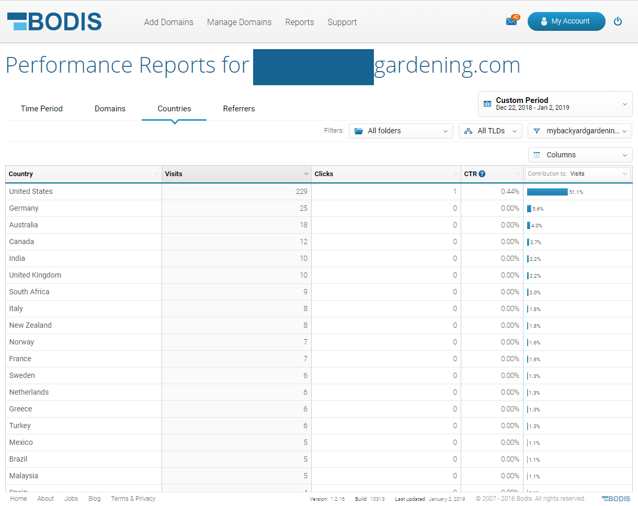Select the South Africa country cell
This screenshot has width=638, height=506.
(84, 292)
